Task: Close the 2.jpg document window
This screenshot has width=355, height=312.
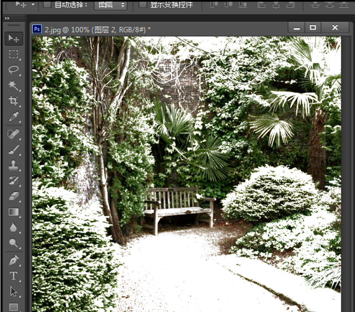Action: (x=335, y=28)
